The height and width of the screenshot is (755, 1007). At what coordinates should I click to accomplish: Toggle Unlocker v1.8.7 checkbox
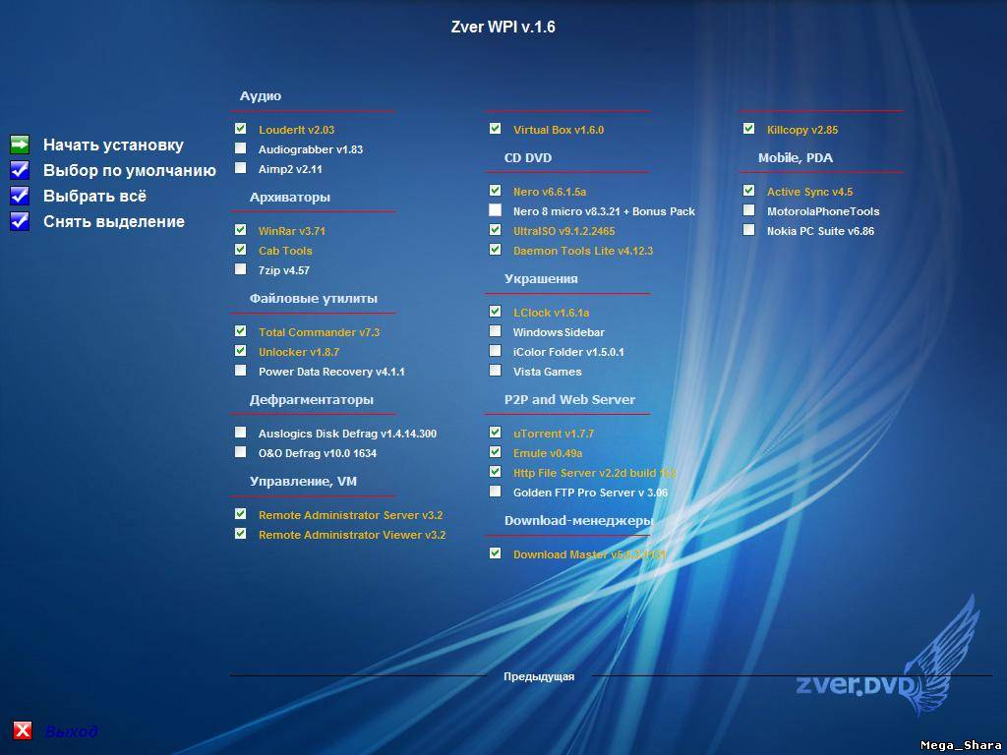pyautogui.click(x=240, y=351)
